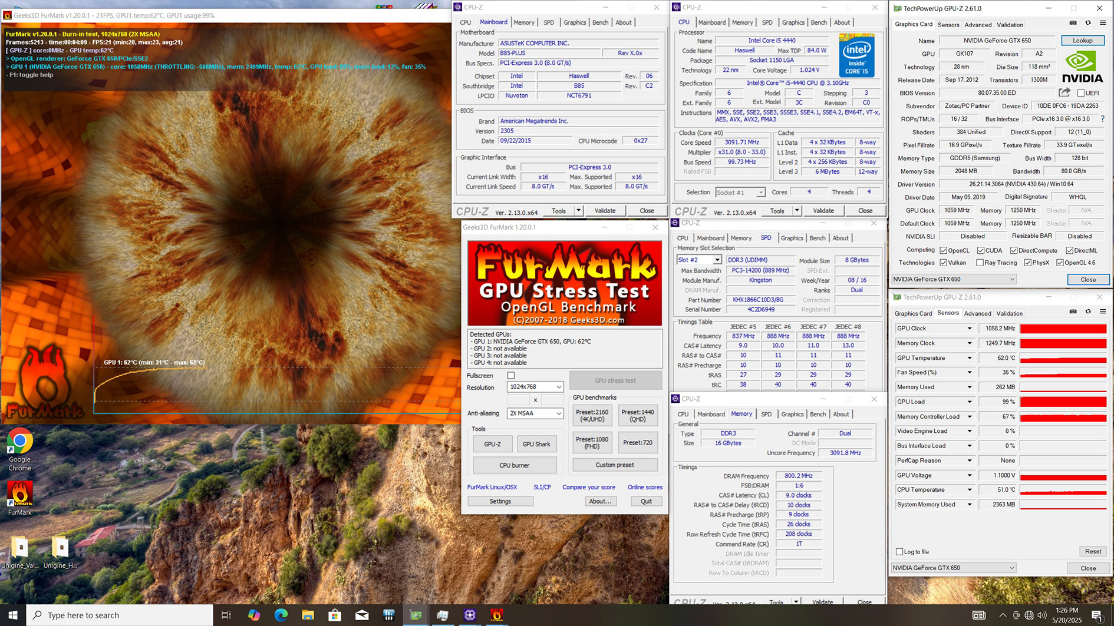Select the FurMark desktop shortcut
1114x626 pixels.
(19, 498)
